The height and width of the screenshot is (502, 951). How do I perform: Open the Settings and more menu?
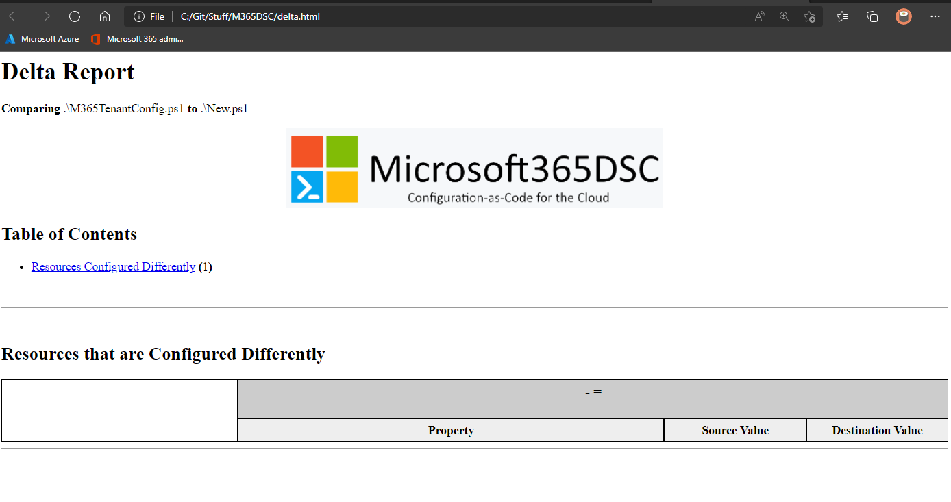pos(935,16)
